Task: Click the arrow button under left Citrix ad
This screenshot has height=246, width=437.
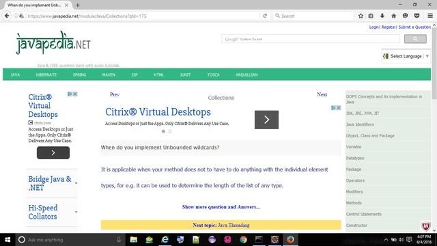Action: [x=53, y=152]
